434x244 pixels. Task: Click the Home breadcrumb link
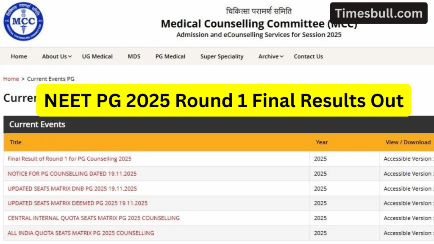point(11,79)
